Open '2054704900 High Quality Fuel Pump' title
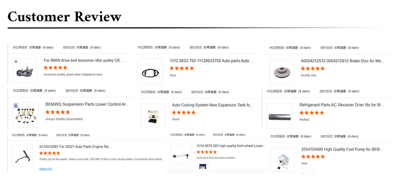397x186 pixels. (x=342, y=150)
